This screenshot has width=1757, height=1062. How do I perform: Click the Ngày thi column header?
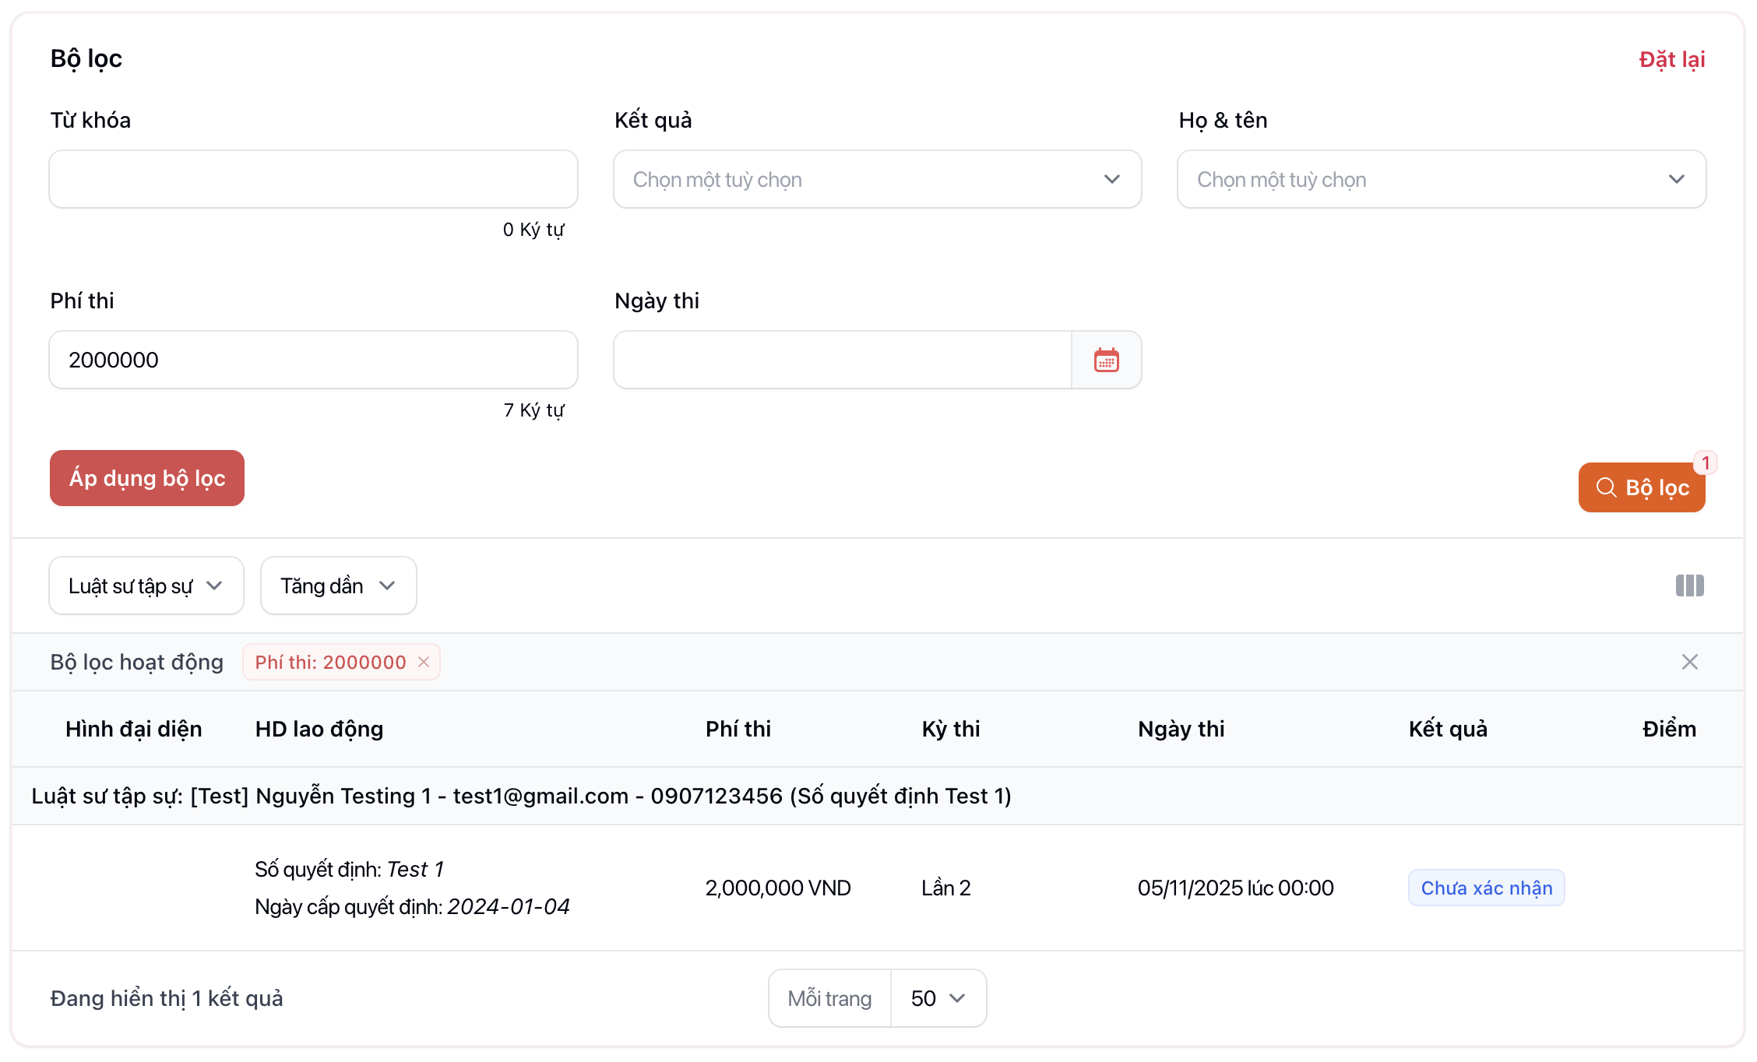pyautogui.click(x=1181, y=729)
